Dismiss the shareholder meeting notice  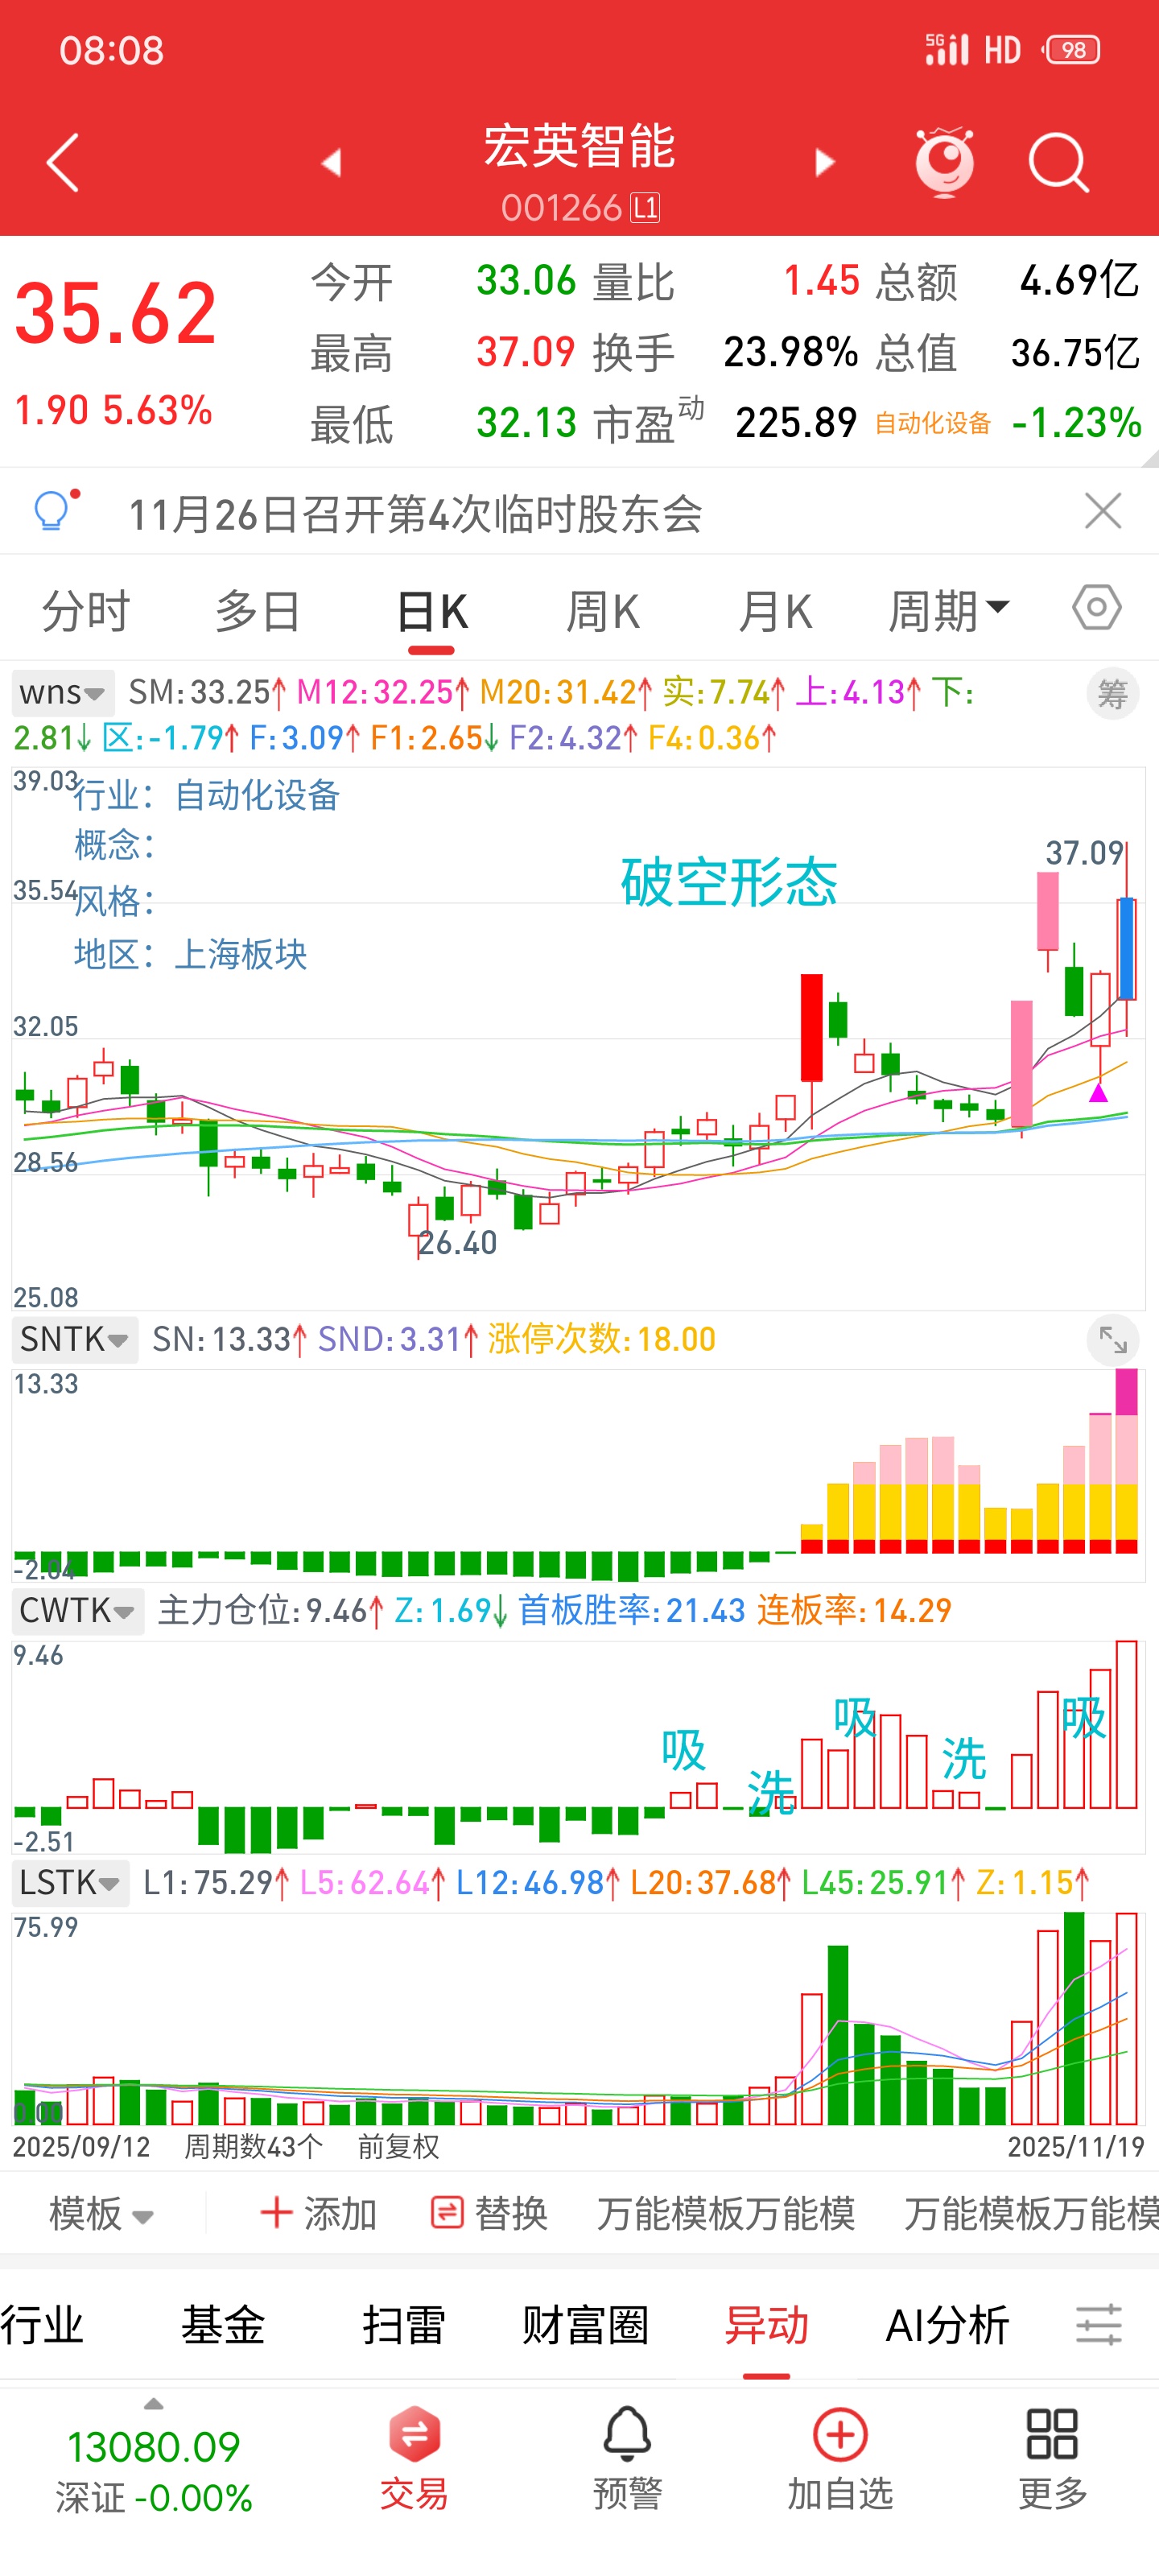1102,511
